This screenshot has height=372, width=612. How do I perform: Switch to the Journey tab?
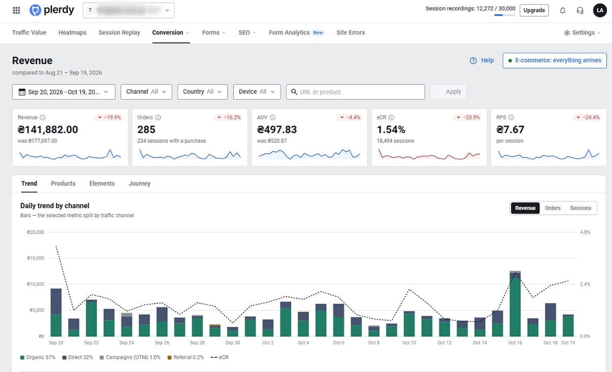pos(140,183)
